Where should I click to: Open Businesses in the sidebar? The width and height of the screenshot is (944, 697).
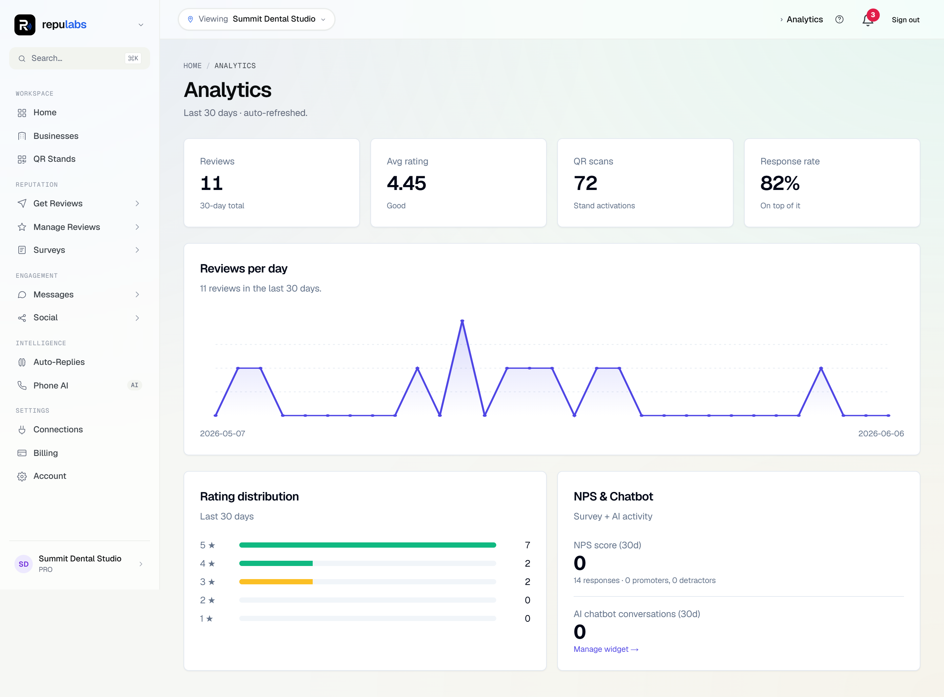coord(79,136)
